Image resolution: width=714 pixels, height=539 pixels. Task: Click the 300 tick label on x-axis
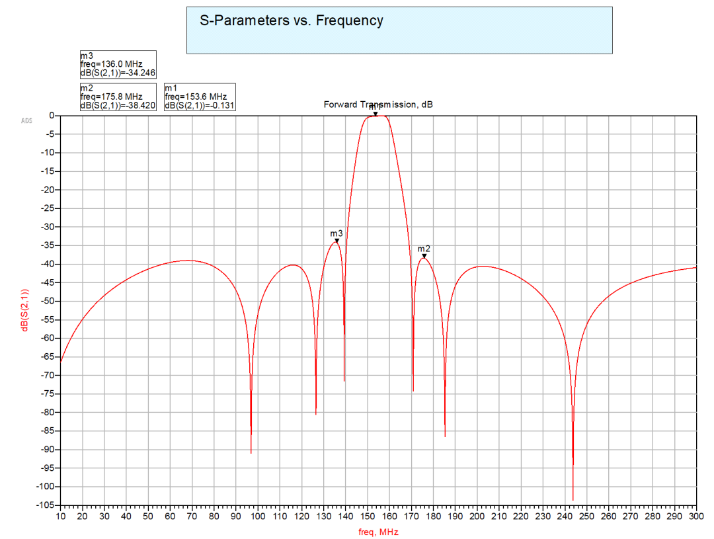point(696,516)
